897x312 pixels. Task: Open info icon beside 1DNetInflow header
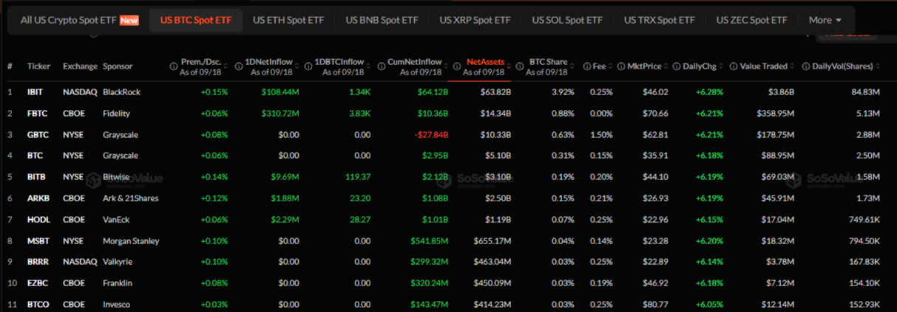coord(238,66)
